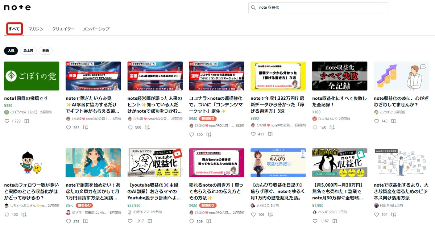Bookmark the noteで収益化するより article
The image size is (435, 233).
(394, 215)
